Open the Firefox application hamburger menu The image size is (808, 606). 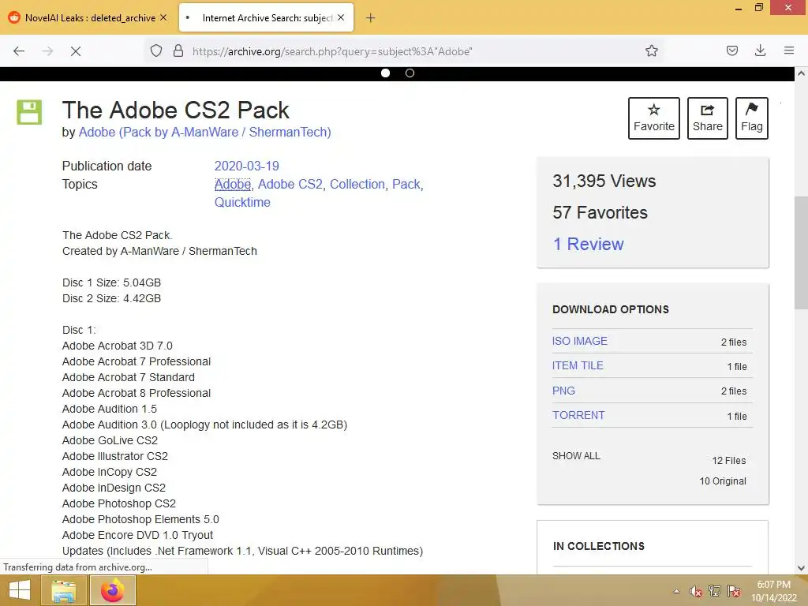pyautogui.click(x=789, y=50)
